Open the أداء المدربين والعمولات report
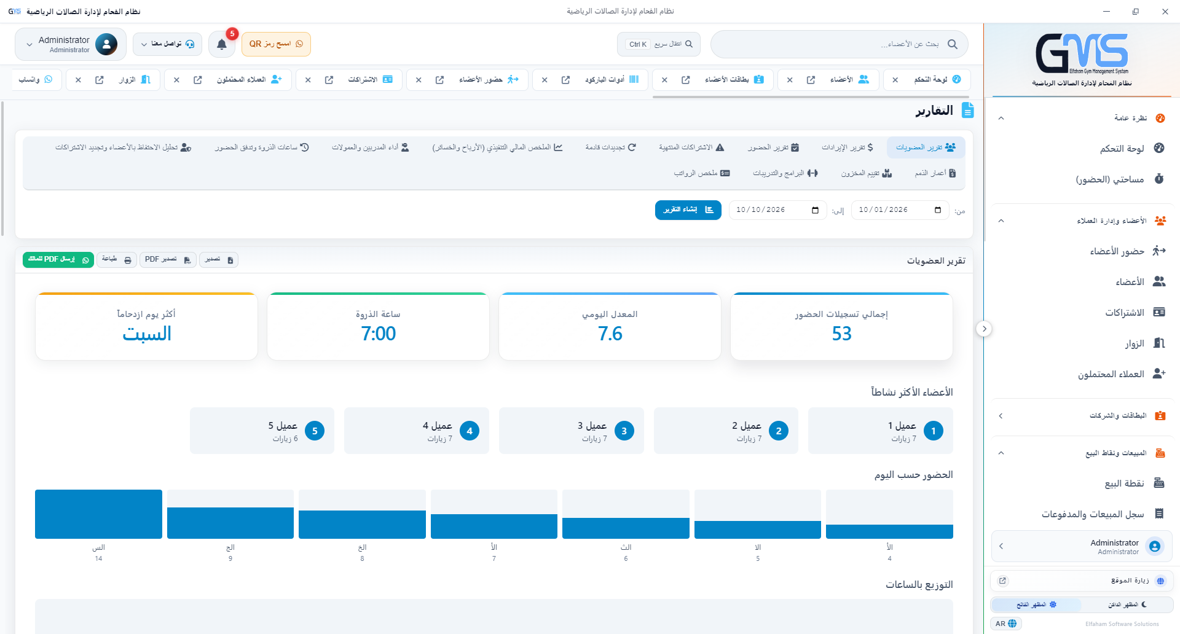Image resolution: width=1180 pixels, height=634 pixels. [371, 147]
